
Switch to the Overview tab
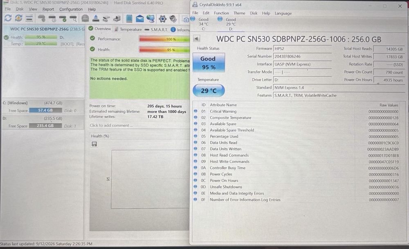tap(100, 29)
